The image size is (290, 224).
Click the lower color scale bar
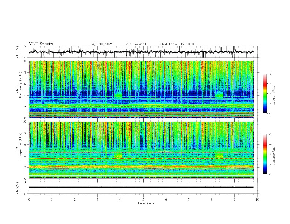pos(265,154)
